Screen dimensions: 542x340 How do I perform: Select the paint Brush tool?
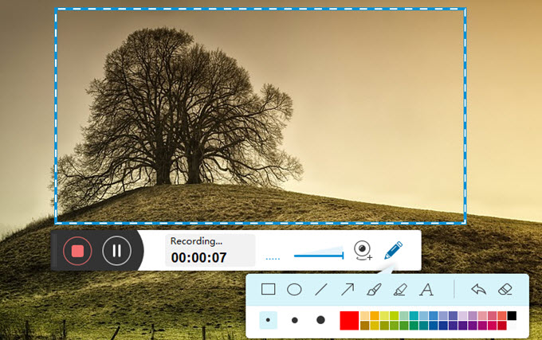point(374,290)
